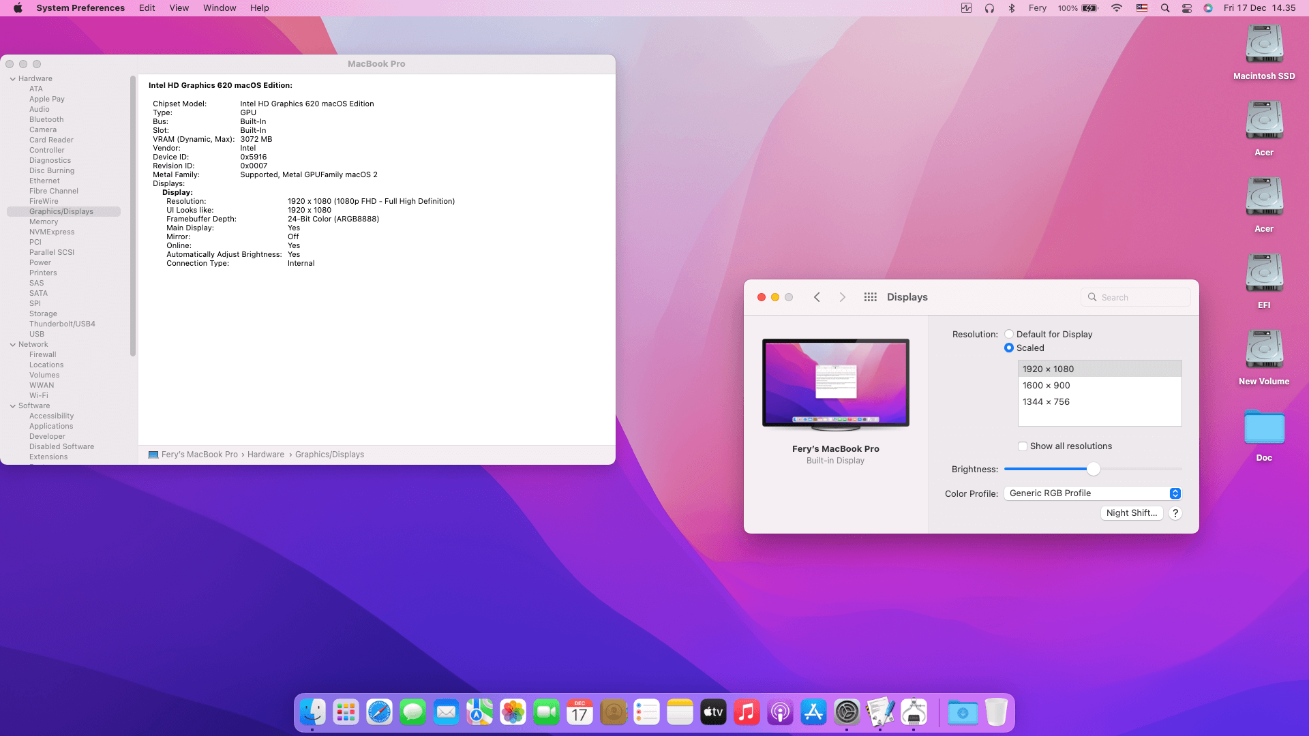1309x736 pixels.
Task: Select the Default for Display radio button
Action: click(x=1009, y=334)
